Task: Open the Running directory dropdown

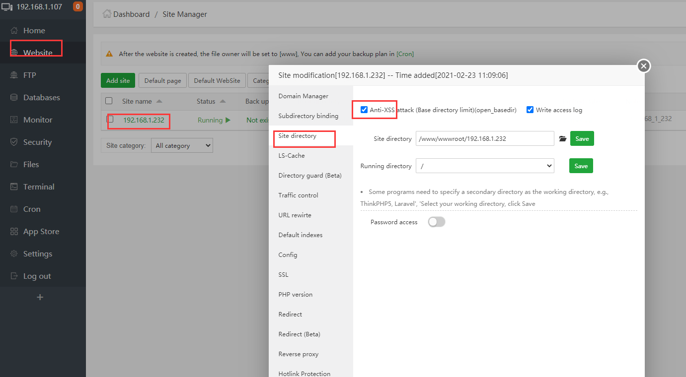Action: 485,166
